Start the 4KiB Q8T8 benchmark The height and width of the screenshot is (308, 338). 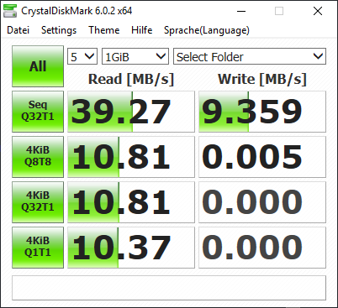(x=38, y=157)
